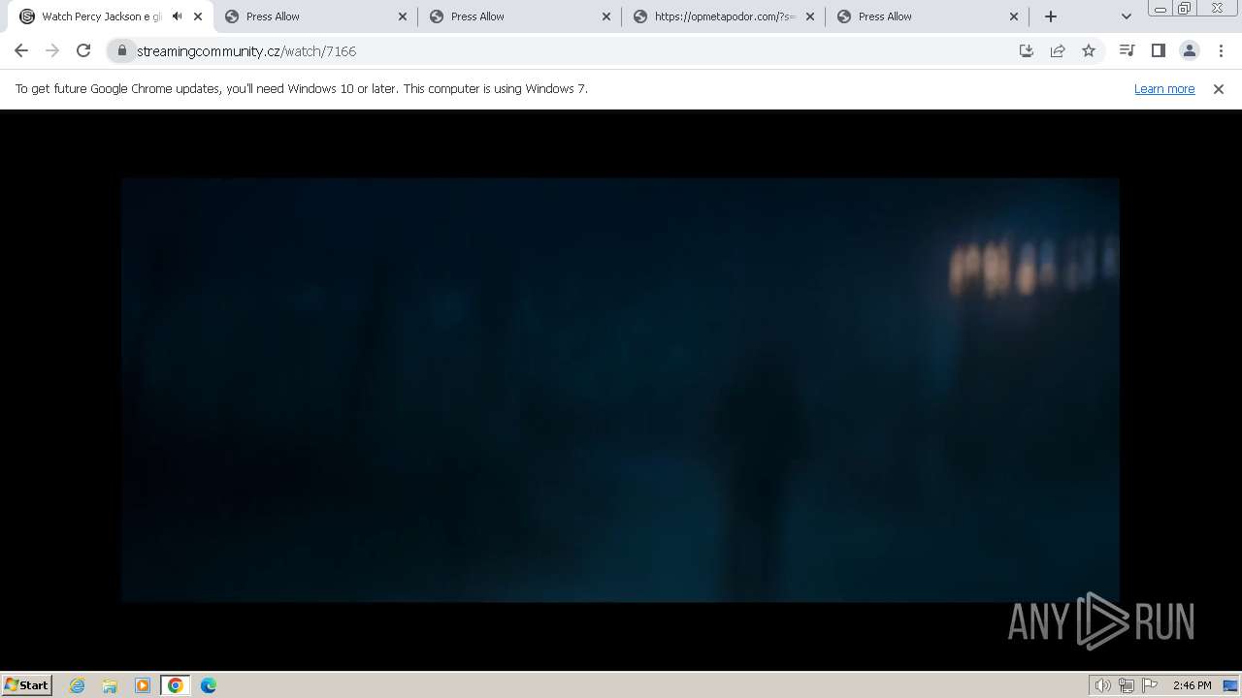This screenshot has width=1242, height=698.
Task: Open Action Center flag icon
Action: click(x=1150, y=685)
